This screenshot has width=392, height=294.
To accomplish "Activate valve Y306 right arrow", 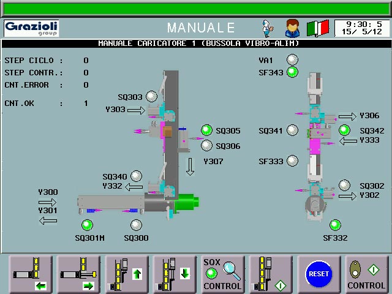I will [x=347, y=116].
